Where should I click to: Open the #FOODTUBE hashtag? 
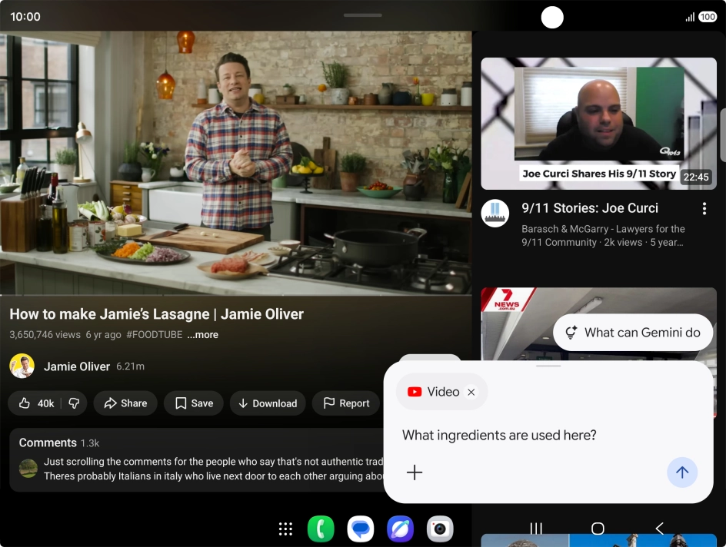coord(154,335)
